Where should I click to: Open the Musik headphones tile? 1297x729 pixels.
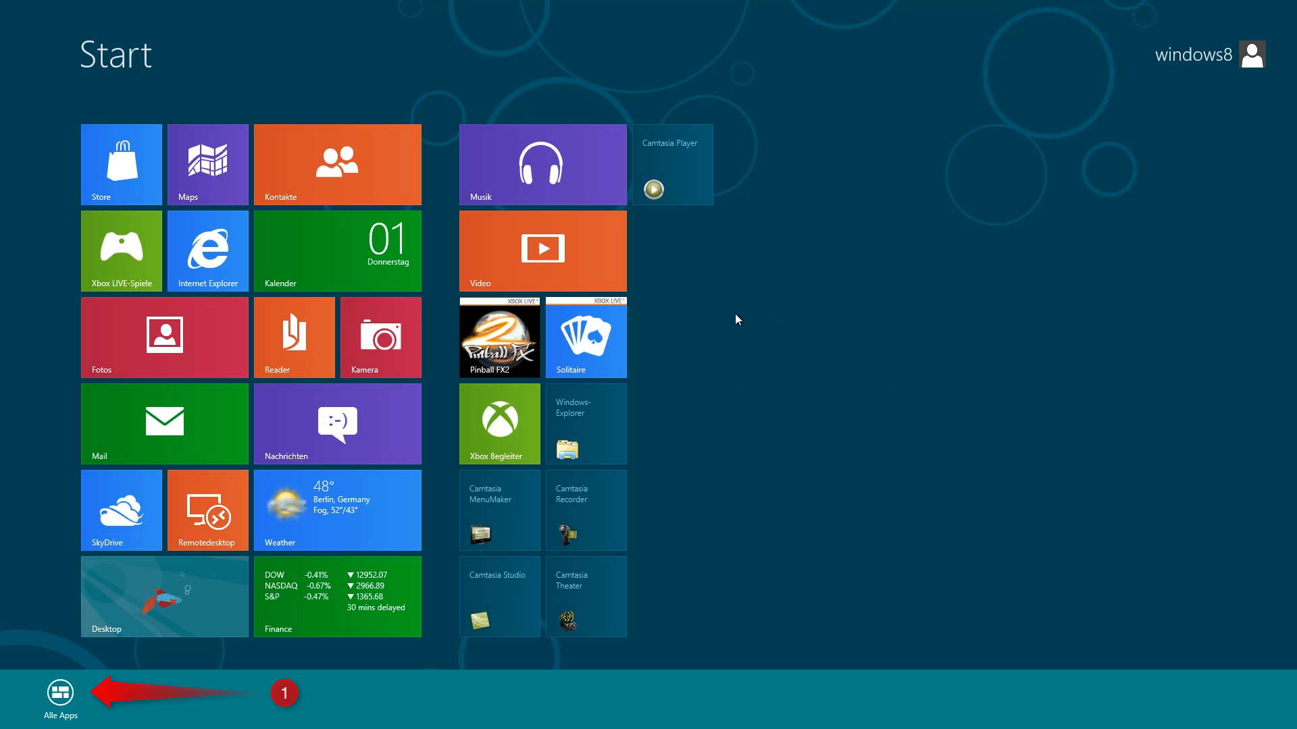pos(542,164)
